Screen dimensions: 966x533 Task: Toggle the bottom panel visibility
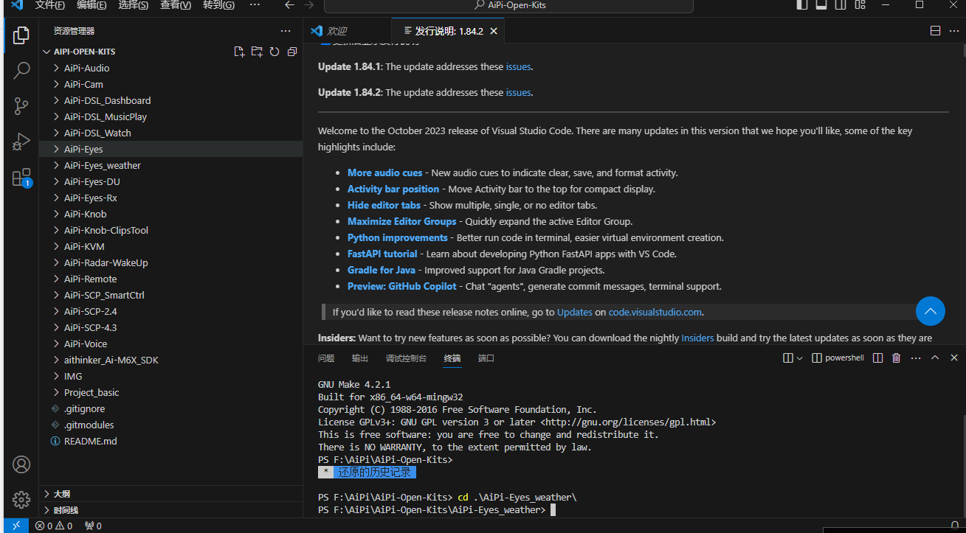821,5
